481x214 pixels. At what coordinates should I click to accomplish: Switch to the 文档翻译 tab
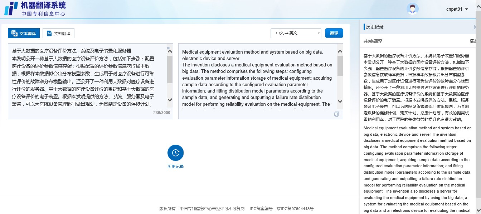pyautogui.click(x=58, y=33)
